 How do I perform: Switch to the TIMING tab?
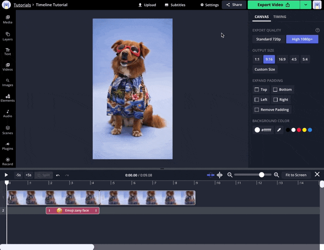click(x=279, y=17)
